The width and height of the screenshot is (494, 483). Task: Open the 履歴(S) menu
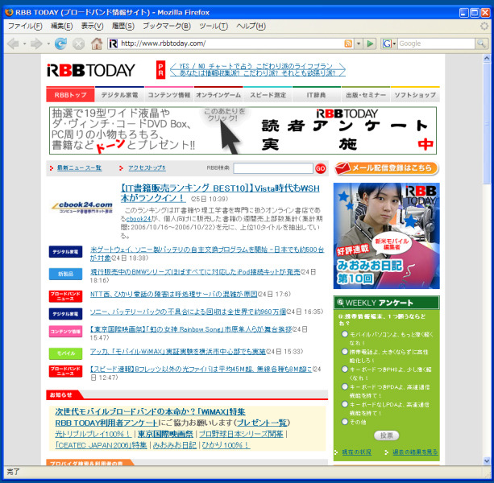[x=123, y=26]
